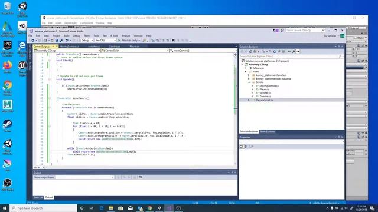Click the Quick Launch search box
378x212 pixels.
coord(305,31)
